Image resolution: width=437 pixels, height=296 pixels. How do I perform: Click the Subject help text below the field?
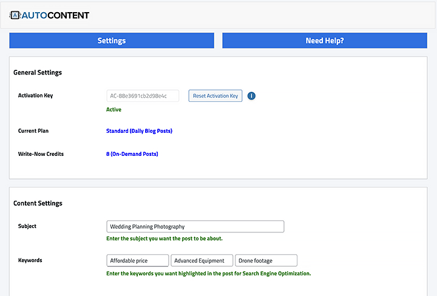coord(164,238)
